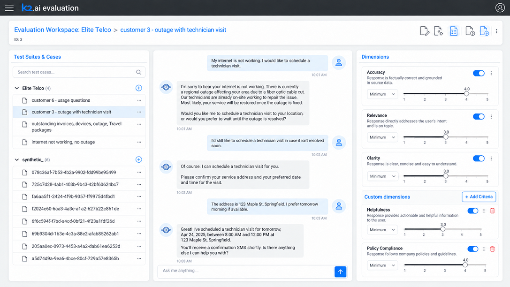Select test case fa6aa5f1-2424-4f9b-9057-ff9975d4fbd1
This screenshot has width=510, height=287.
click(x=79, y=196)
